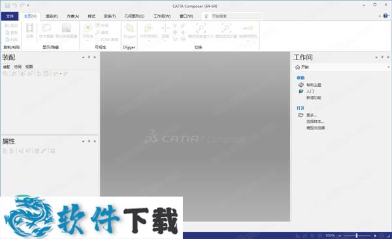Viewport: 392px width, 239px height.
Task: Close the 工作间 panel
Action: click(x=388, y=57)
